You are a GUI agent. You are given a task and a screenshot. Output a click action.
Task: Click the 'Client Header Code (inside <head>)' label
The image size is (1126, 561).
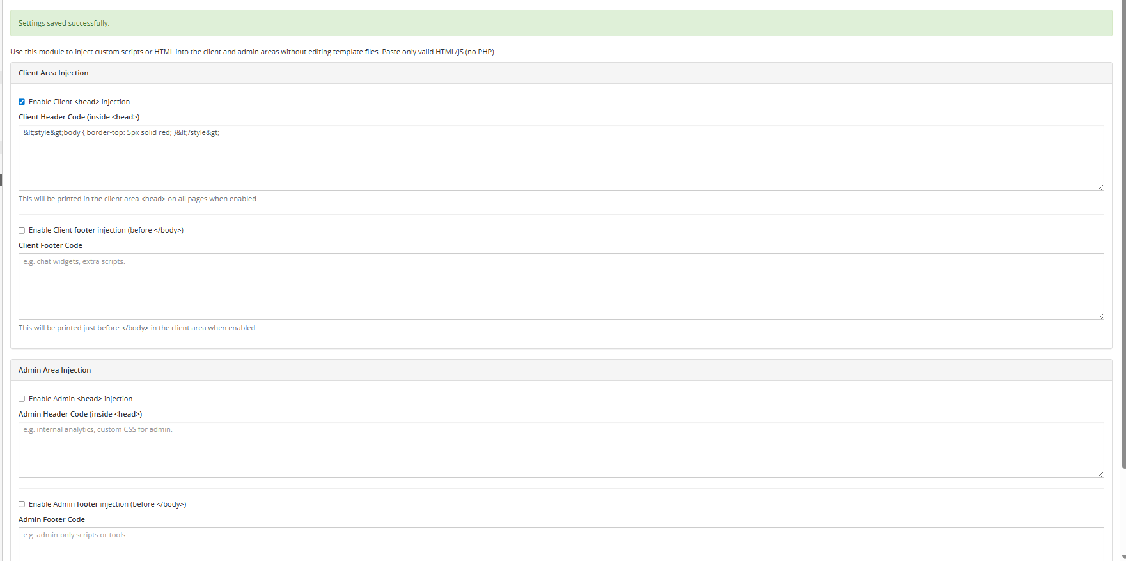tap(79, 117)
